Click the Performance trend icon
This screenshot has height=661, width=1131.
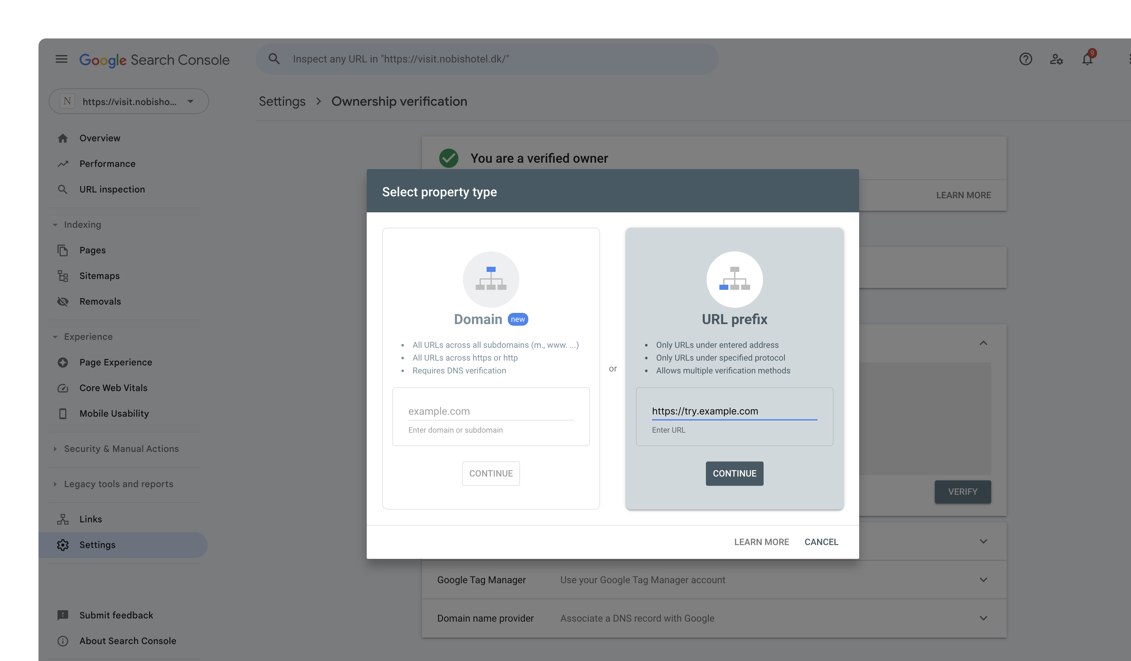point(63,164)
